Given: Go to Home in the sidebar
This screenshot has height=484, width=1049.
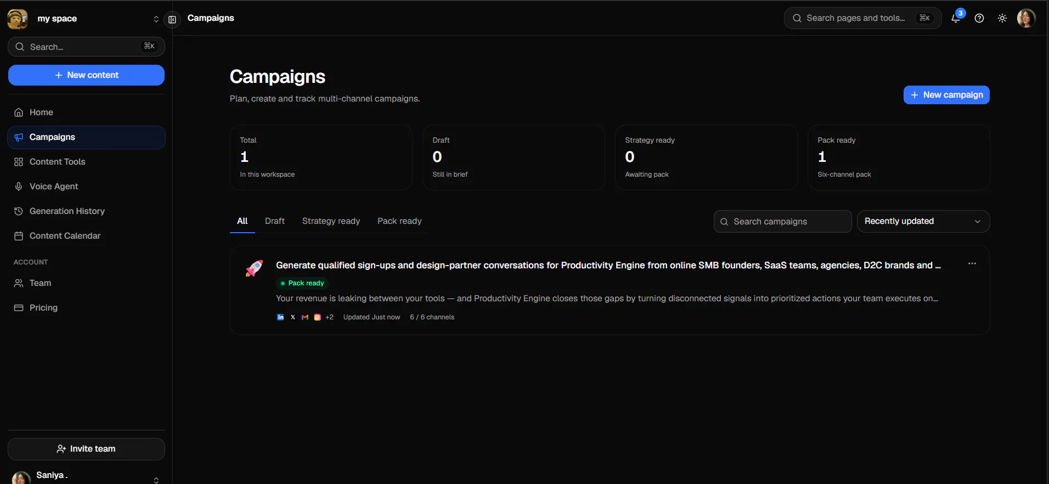Looking at the screenshot, I should coord(86,112).
